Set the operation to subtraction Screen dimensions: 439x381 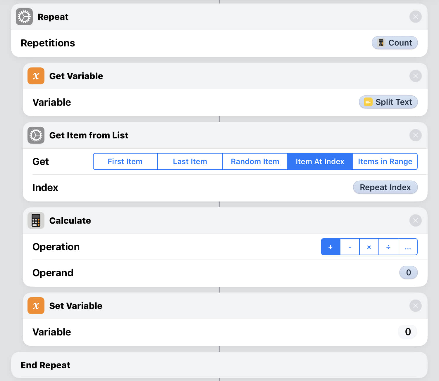[x=350, y=247]
